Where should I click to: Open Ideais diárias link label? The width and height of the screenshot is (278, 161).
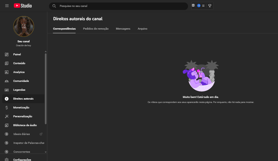(x=22, y=134)
